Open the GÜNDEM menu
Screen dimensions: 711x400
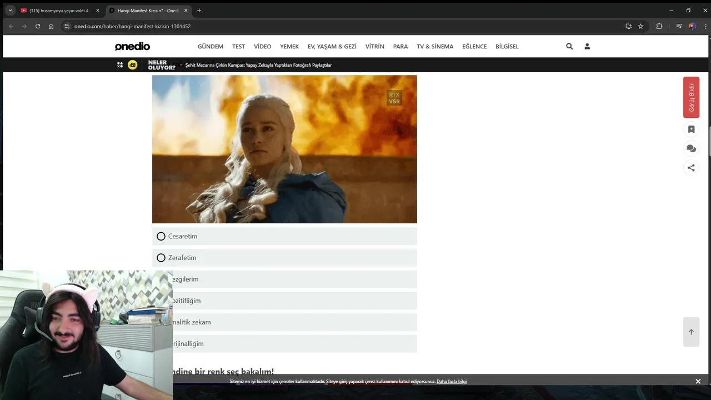click(x=211, y=47)
